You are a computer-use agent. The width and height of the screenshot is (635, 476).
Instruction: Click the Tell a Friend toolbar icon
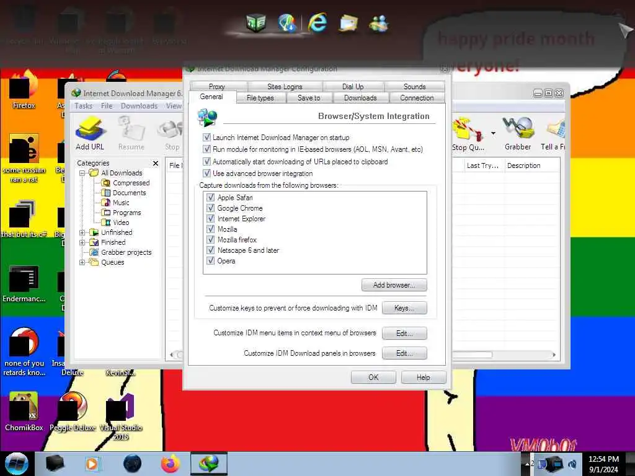click(x=553, y=133)
